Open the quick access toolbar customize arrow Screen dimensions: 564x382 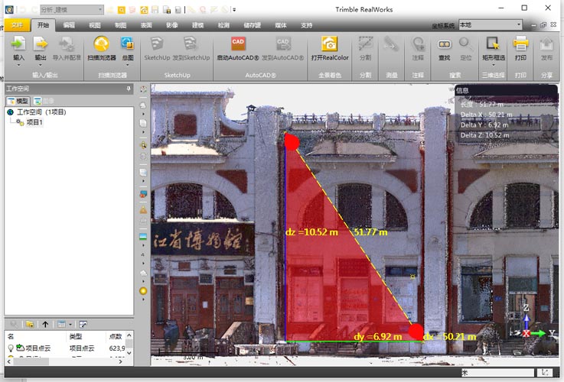coord(234,10)
